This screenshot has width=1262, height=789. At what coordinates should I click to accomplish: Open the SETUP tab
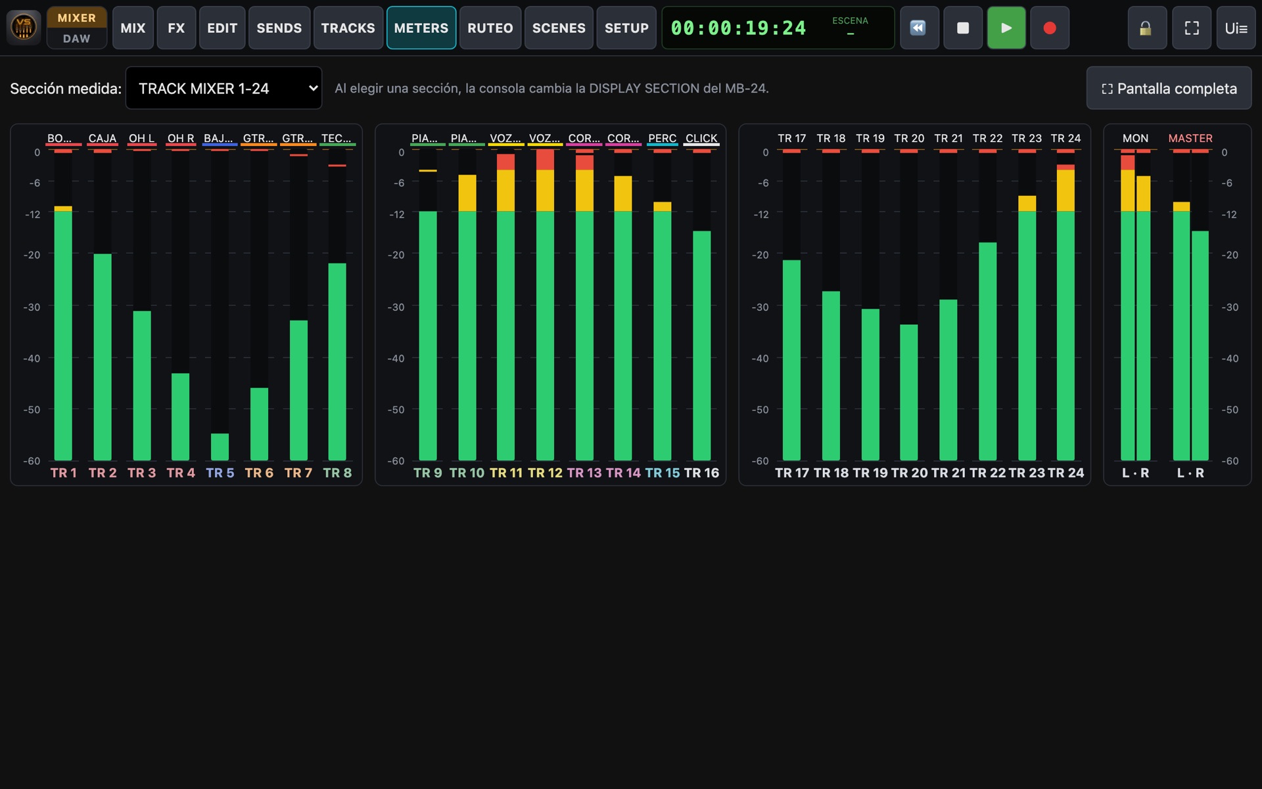click(x=626, y=28)
